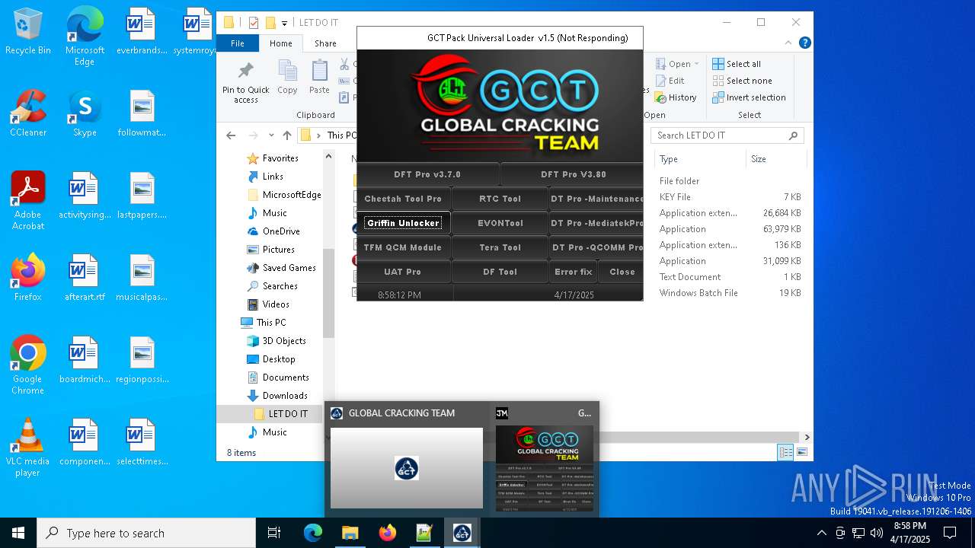
Task: Open Firefox from taskbar
Action: coord(387,533)
